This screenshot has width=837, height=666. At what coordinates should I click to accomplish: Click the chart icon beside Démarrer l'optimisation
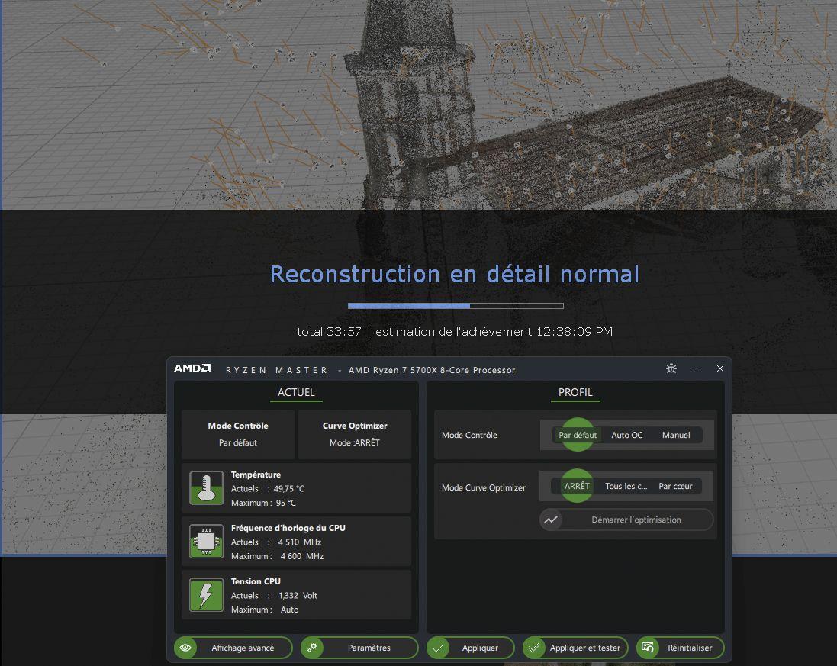pyautogui.click(x=551, y=520)
